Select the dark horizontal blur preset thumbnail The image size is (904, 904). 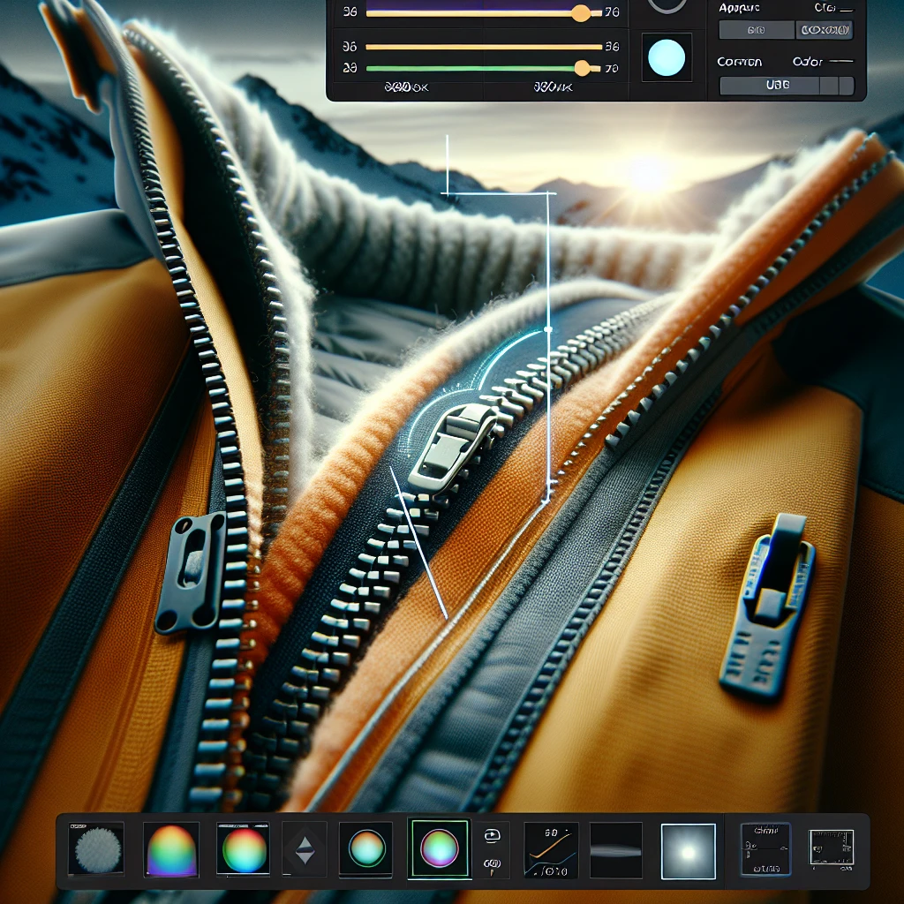coord(615,850)
